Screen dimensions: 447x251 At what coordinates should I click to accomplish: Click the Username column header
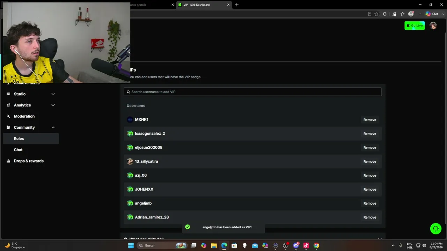(136, 106)
